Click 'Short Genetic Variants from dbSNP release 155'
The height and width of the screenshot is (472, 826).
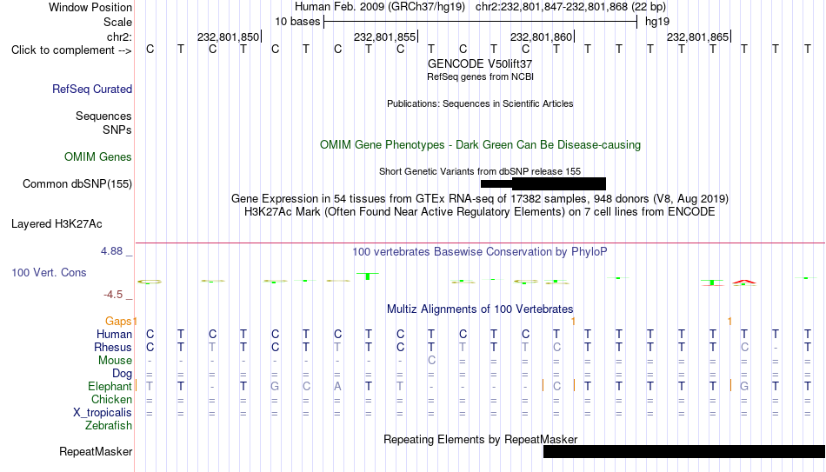pos(480,171)
